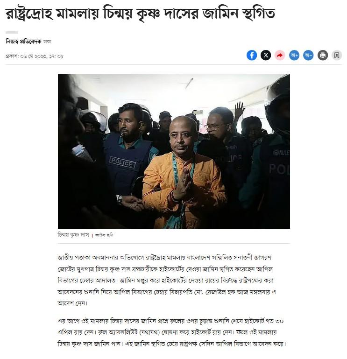Decrease the article font size with অ−
Viewport: 347px width, 359px height.
[x=308, y=55]
